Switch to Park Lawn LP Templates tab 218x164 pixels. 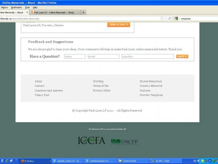pos(54,12)
